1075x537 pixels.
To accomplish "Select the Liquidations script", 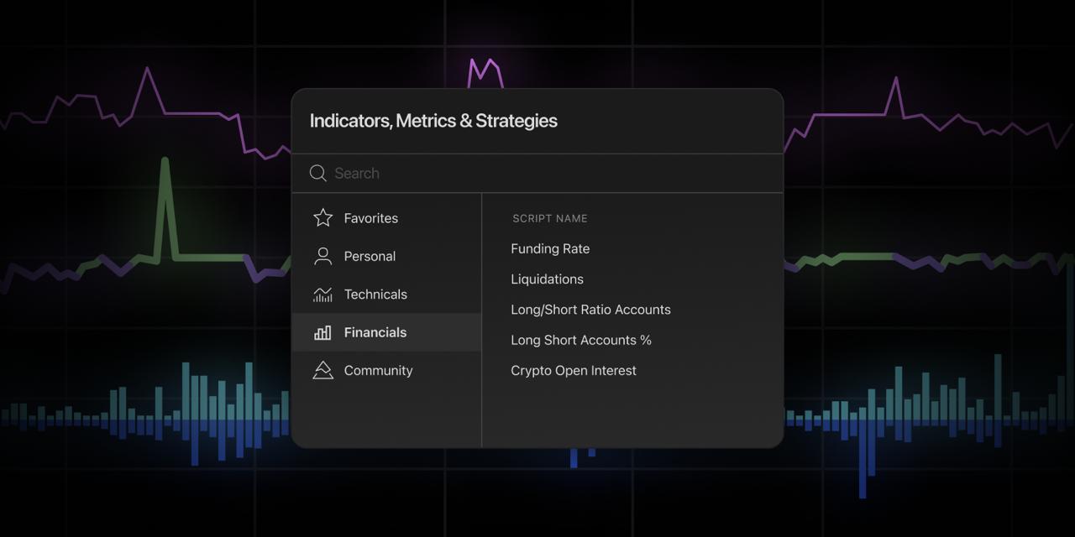I will (547, 279).
